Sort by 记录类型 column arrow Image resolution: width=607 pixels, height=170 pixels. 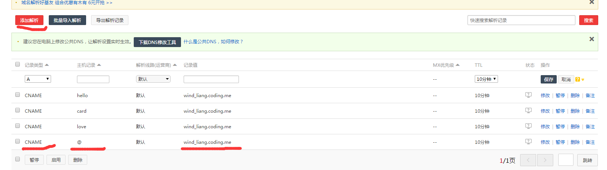(47, 65)
